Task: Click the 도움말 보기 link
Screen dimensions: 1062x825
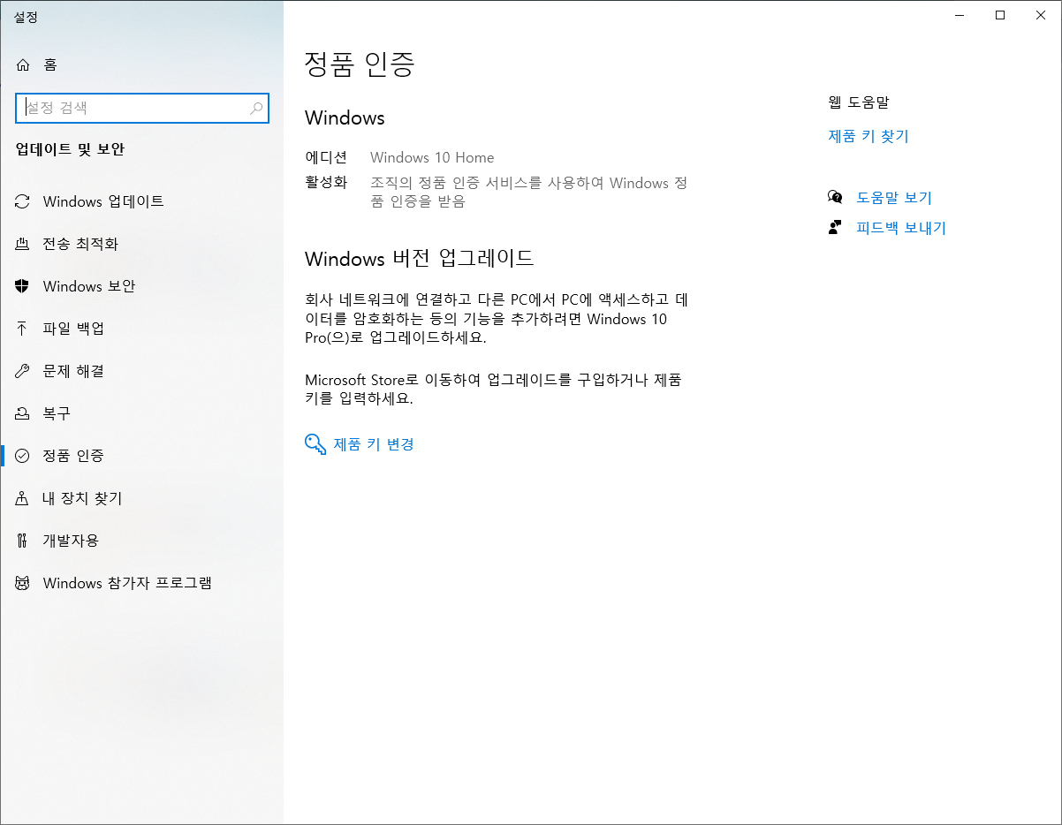Action: coord(894,198)
